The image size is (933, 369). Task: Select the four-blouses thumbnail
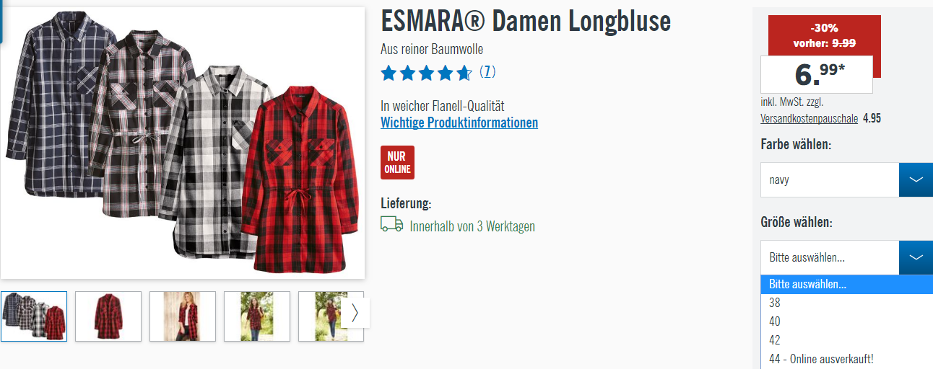[34, 316]
